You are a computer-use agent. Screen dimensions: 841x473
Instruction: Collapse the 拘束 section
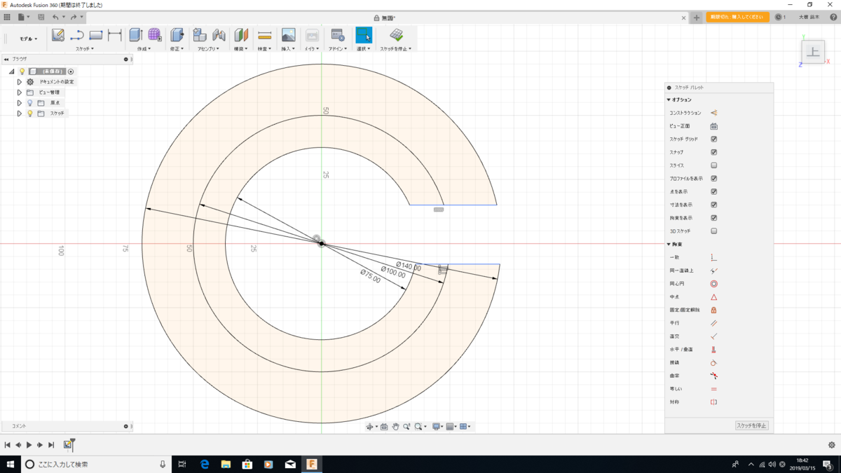[669, 245]
